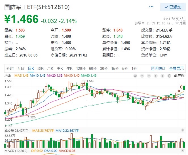Screen dimensions: 188x155
Task: Switch to the 五日 chart tab
Action: 20,68
